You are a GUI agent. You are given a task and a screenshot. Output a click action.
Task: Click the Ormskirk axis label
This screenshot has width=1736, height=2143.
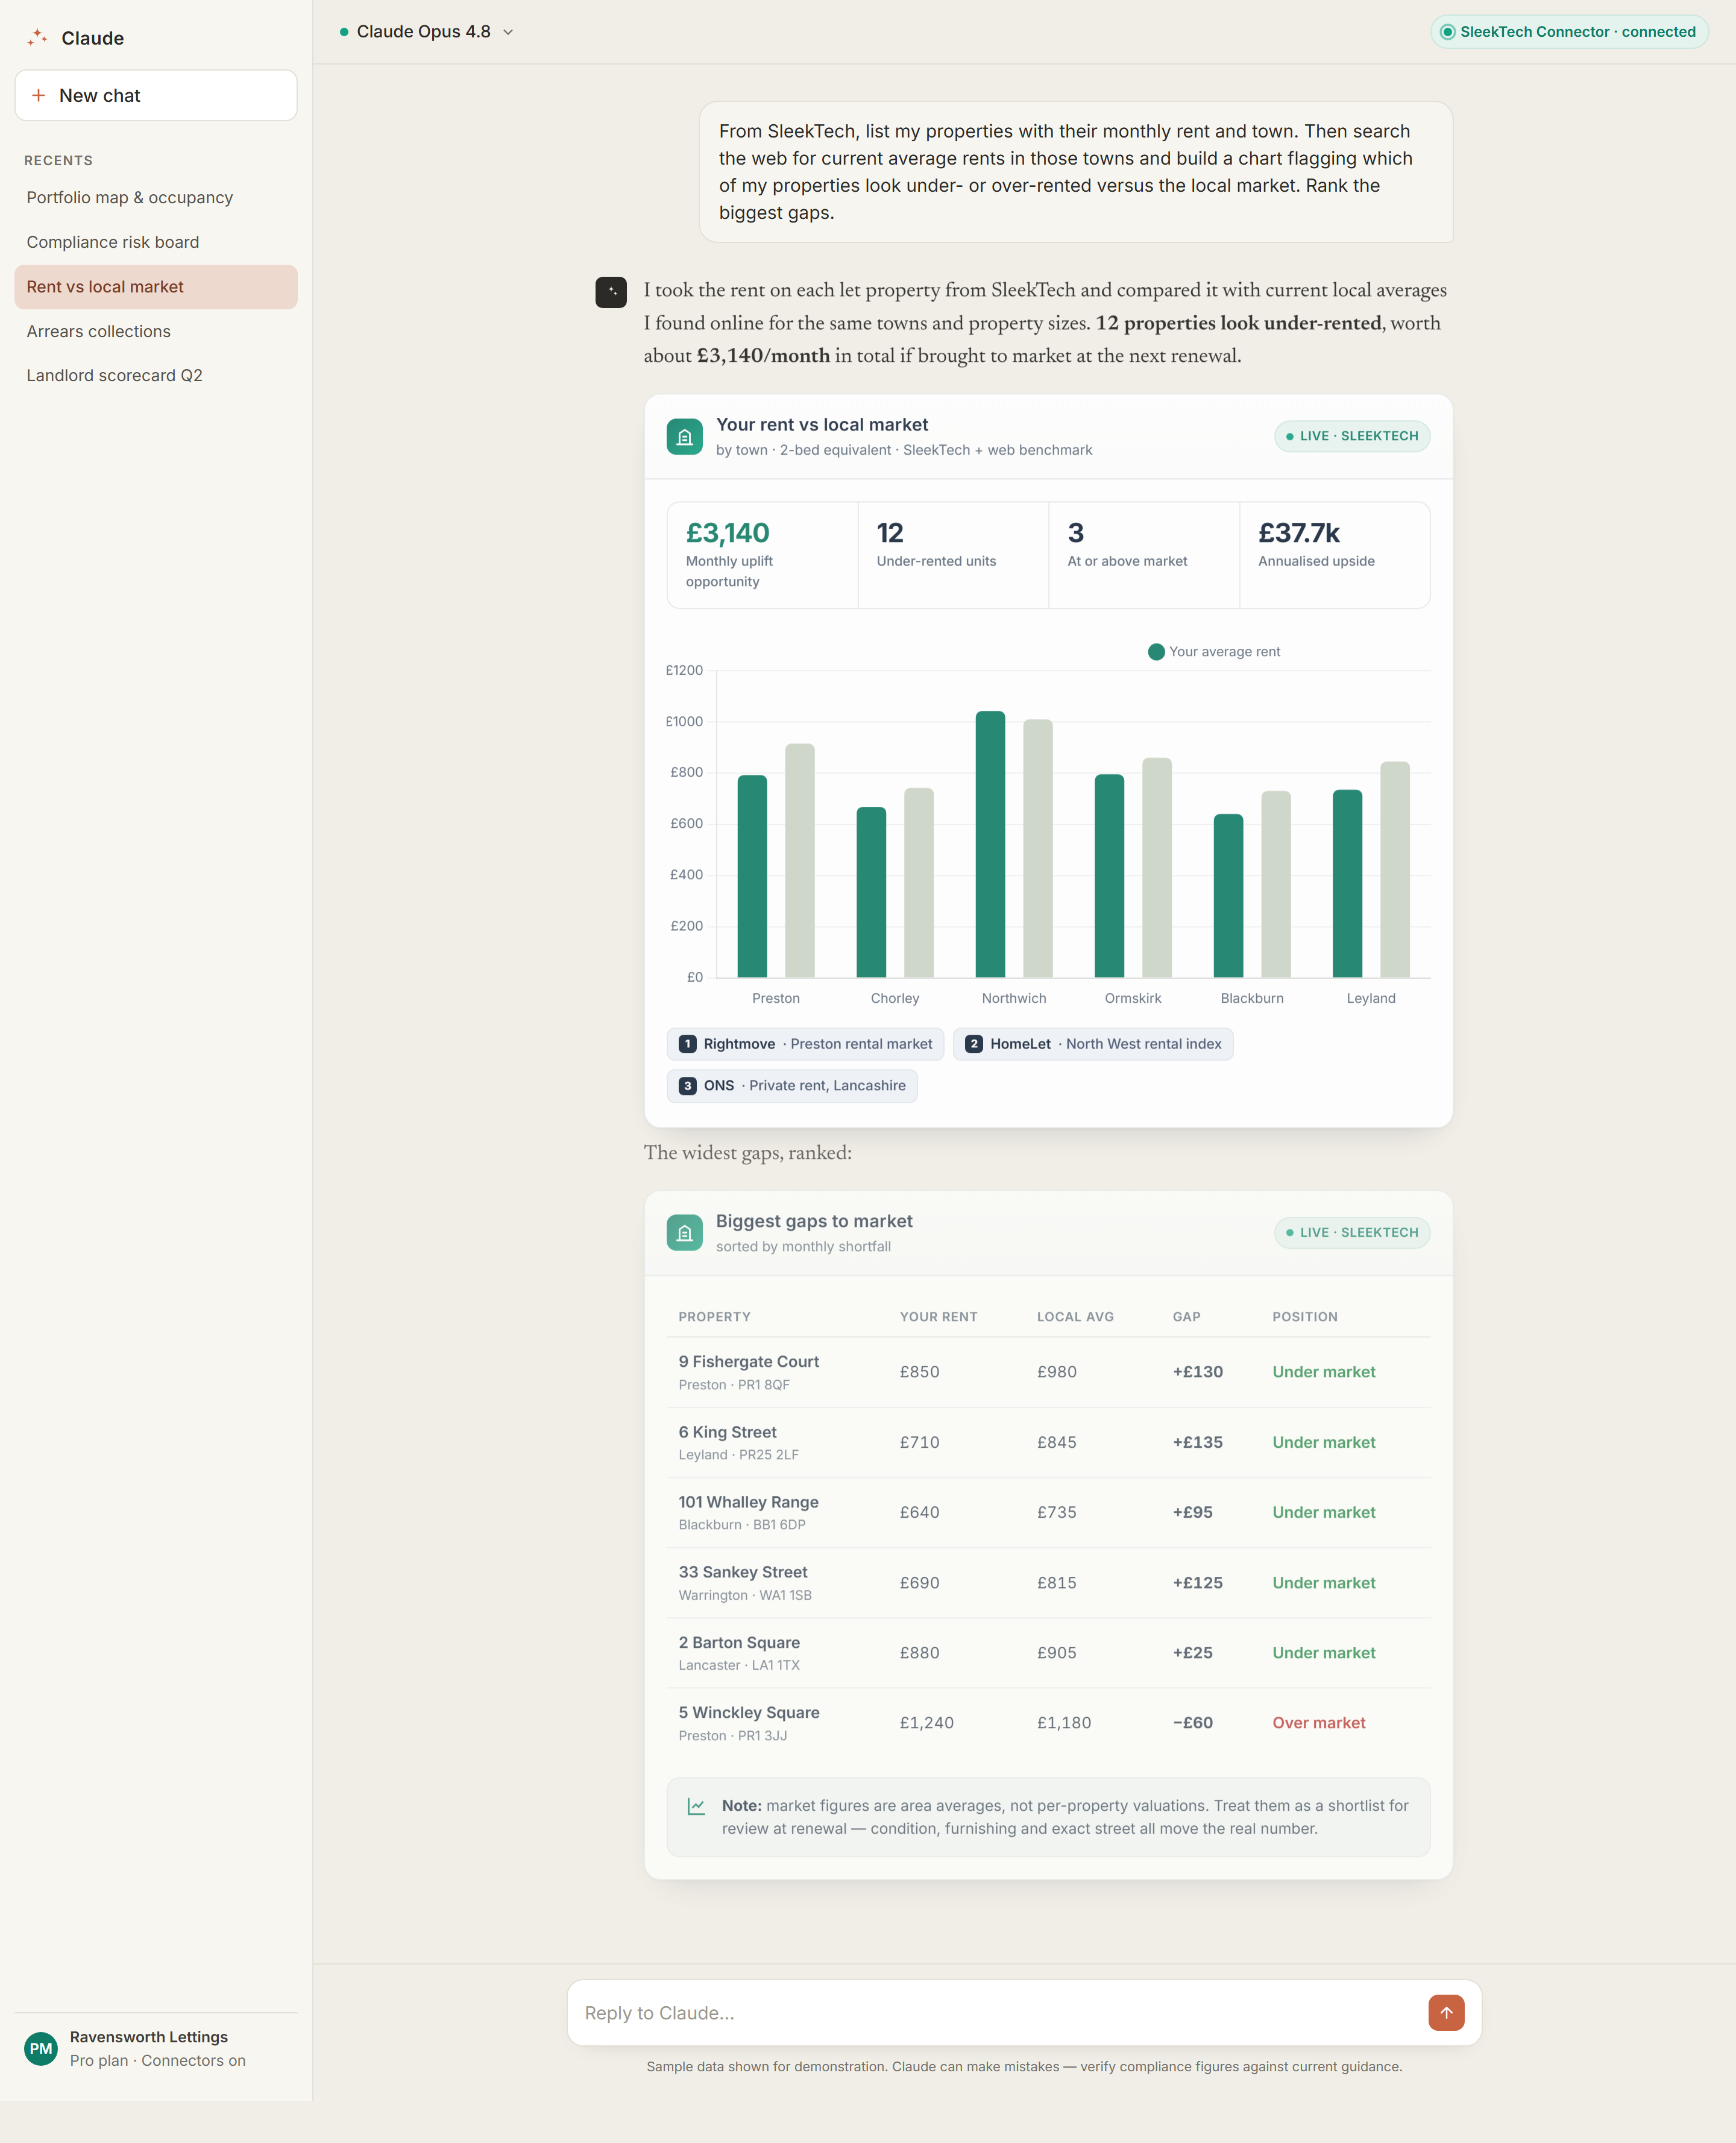pos(1132,999)
